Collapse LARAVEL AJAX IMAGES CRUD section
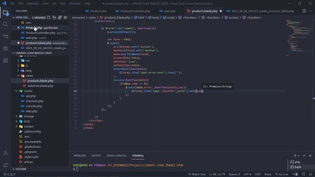Viewport: 315px width, 177px height. click(13, 53)
